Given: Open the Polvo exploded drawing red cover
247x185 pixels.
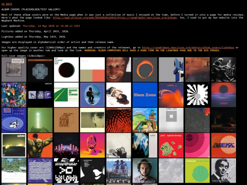Looking at the screenshot, I should [171, 145].
